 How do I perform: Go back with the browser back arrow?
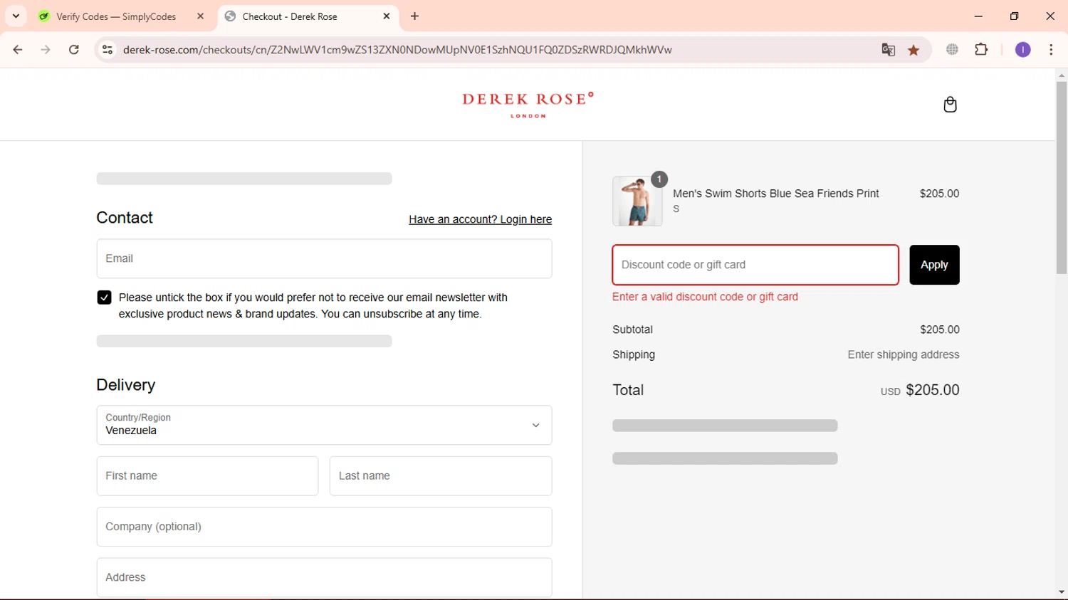tap(18, 50)
